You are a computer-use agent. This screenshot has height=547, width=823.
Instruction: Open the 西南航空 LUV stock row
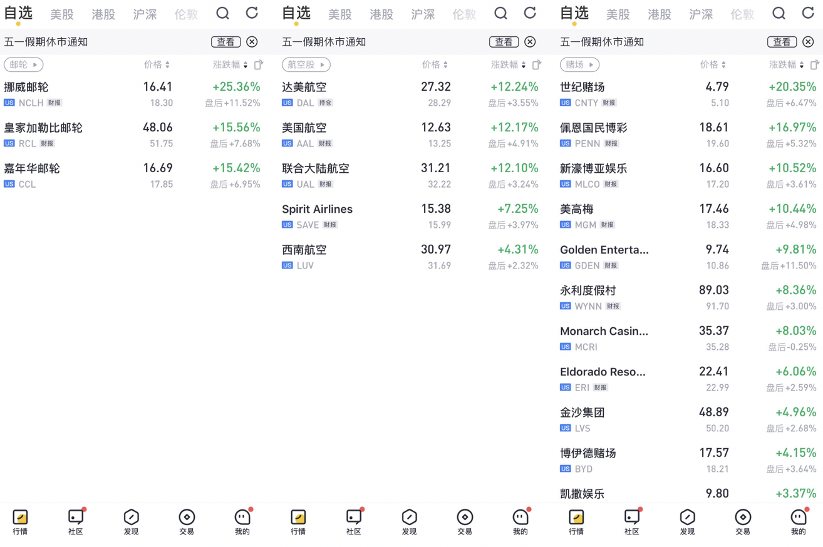[x=410, y=257]
